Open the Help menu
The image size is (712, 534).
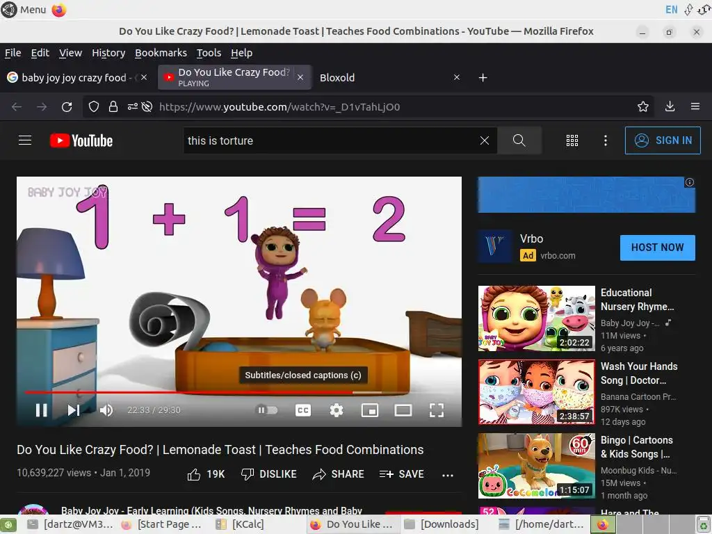tap(241, 53)
